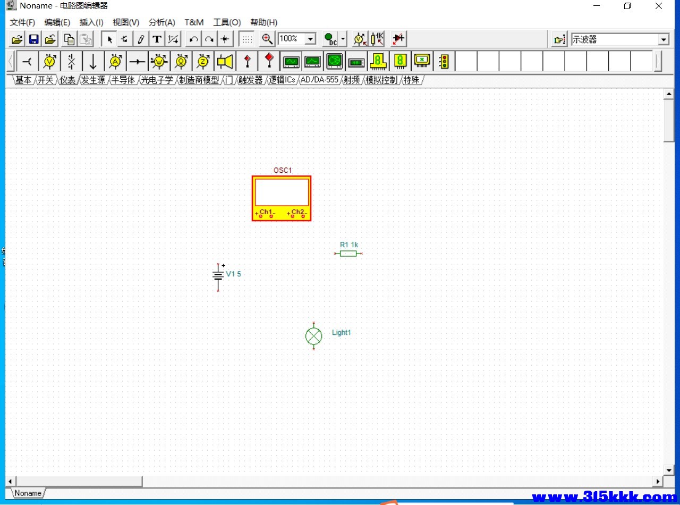Click the save floppy disk icon
Viewport: 680px width, 505px height.
tap(34, 39)
